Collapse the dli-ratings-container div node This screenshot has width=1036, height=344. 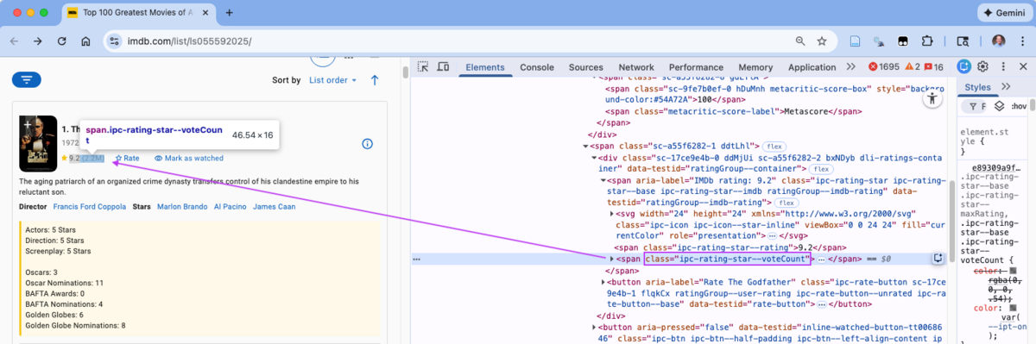pyautogui.click(x=594, y=158)
